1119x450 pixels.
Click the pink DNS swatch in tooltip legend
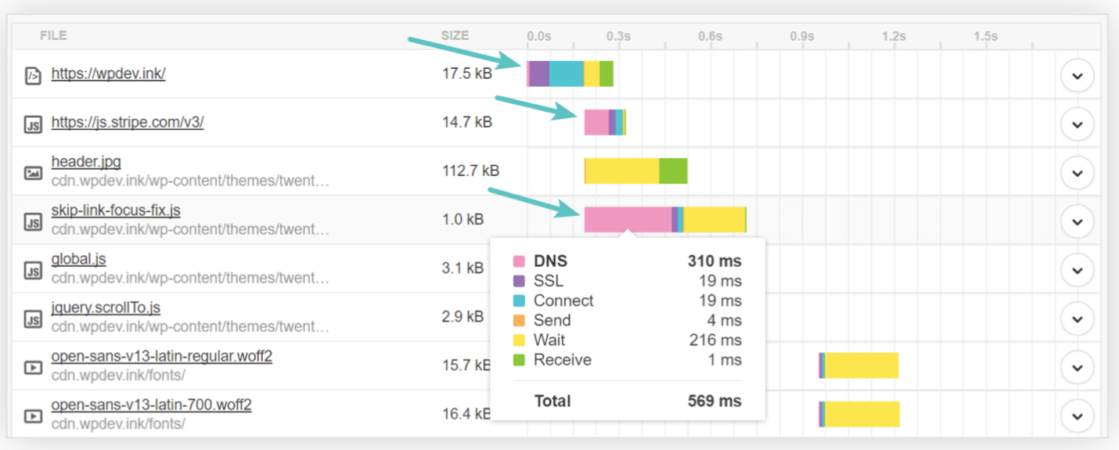(x=519, y=261)
